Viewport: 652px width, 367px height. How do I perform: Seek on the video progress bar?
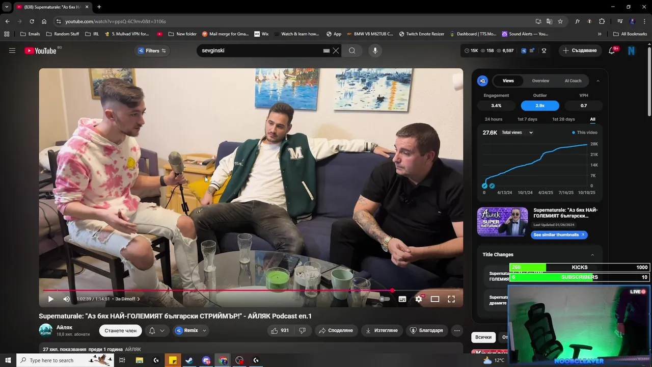[x=251, y=291]
